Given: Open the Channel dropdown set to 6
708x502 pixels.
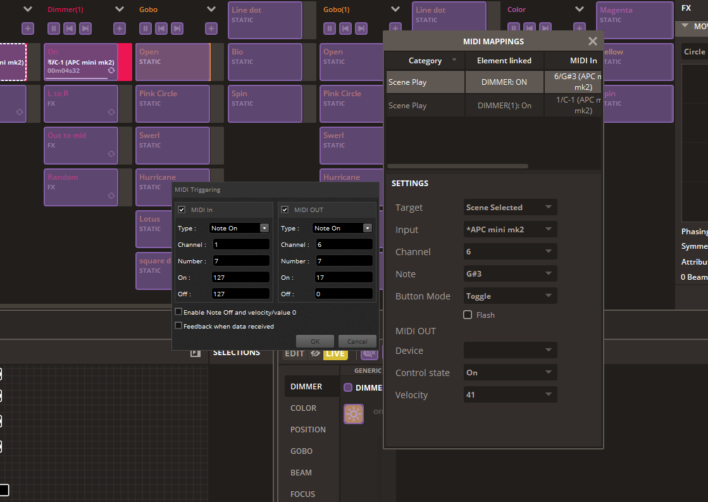Looking at the screenshot, I should coord(510,252).
